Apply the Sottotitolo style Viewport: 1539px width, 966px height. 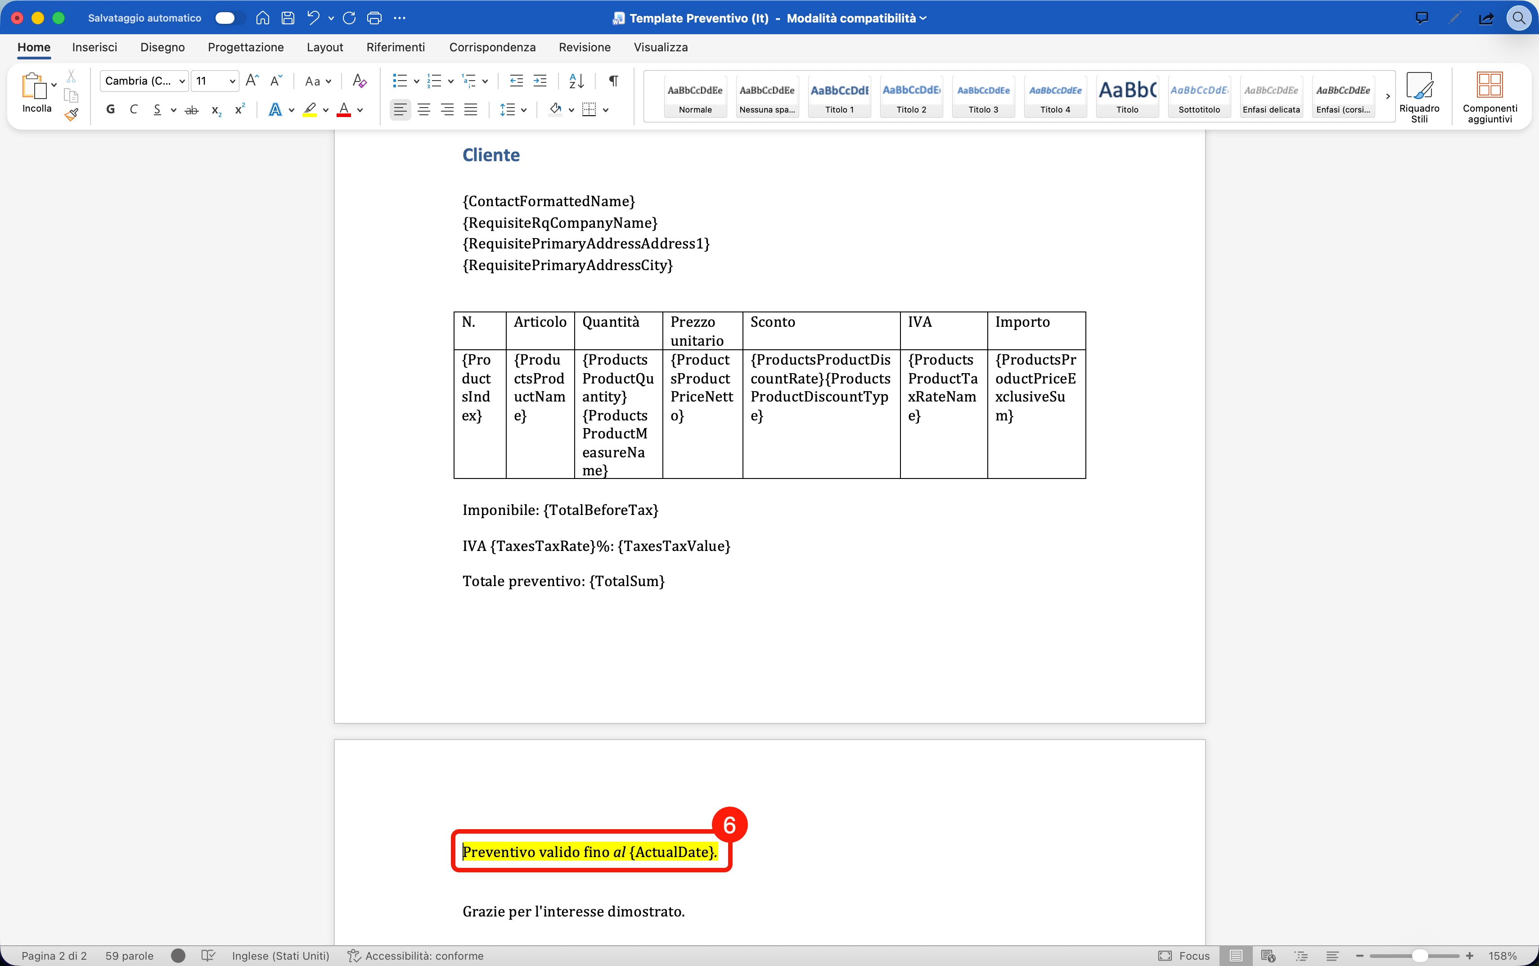point(1199,97)
